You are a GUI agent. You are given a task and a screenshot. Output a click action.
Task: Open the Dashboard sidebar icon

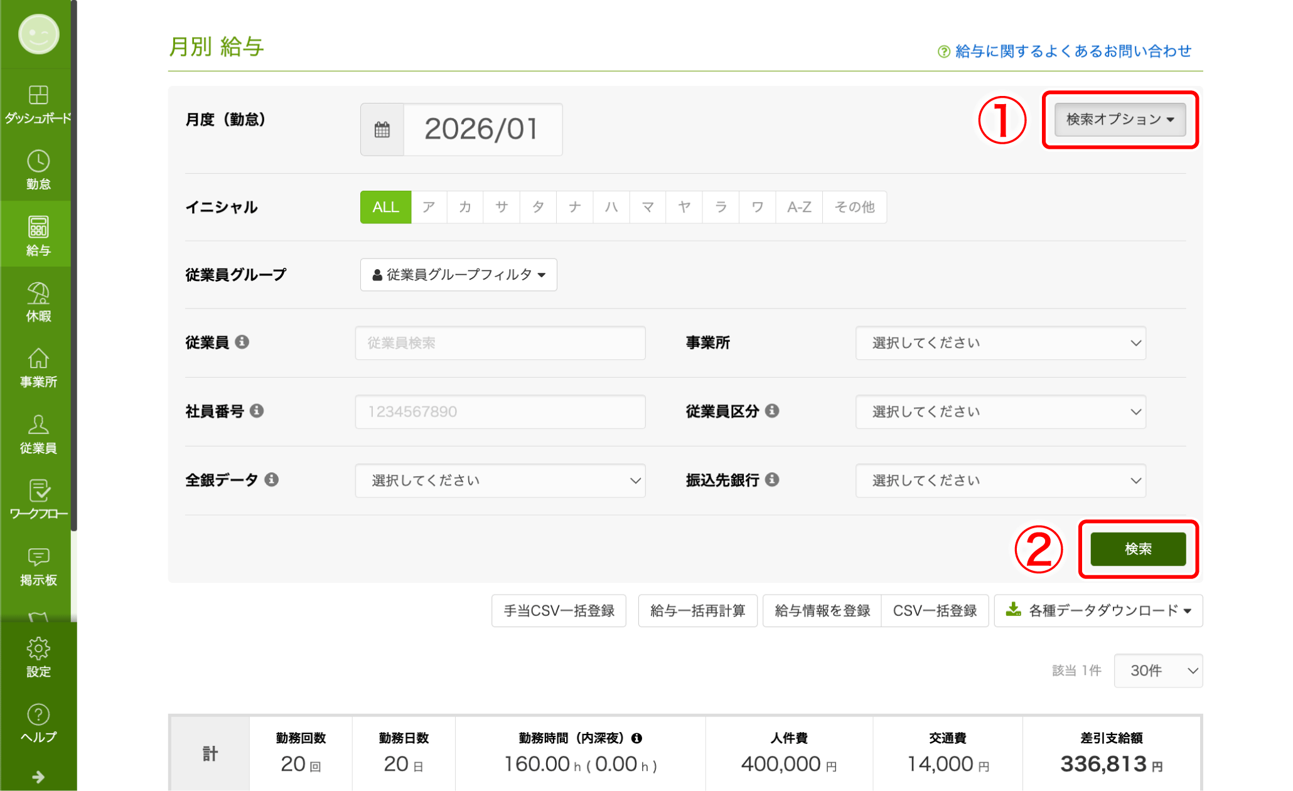point(38,95)
